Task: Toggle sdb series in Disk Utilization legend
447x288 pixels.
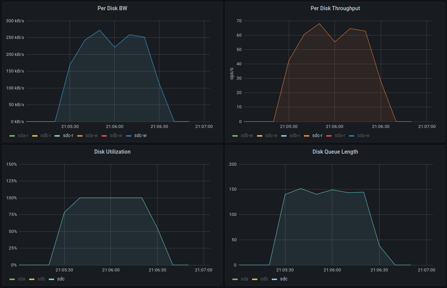Action: (41, 279)
